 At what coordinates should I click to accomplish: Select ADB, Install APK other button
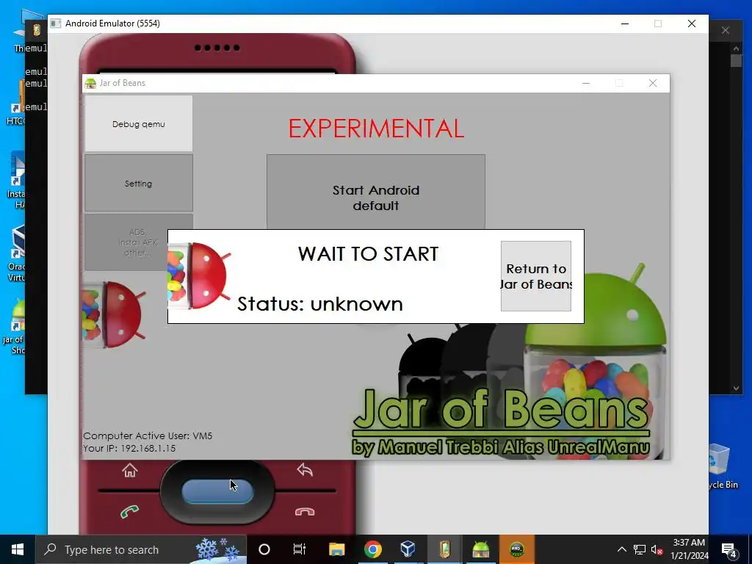pos(139,242)
